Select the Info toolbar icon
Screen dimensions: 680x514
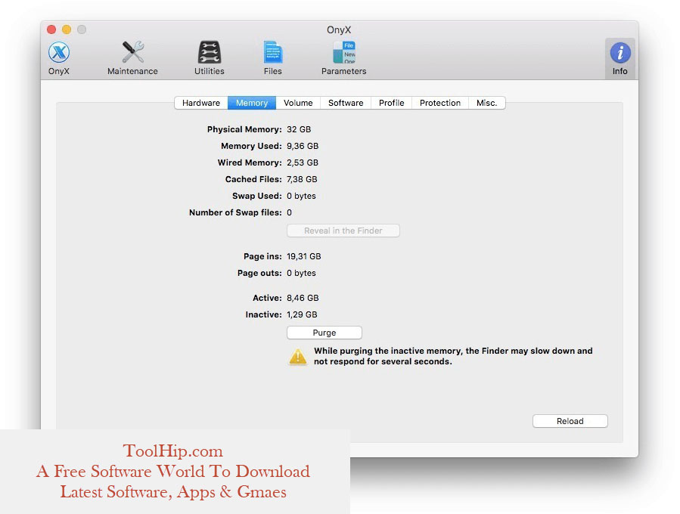pos(620,58)
